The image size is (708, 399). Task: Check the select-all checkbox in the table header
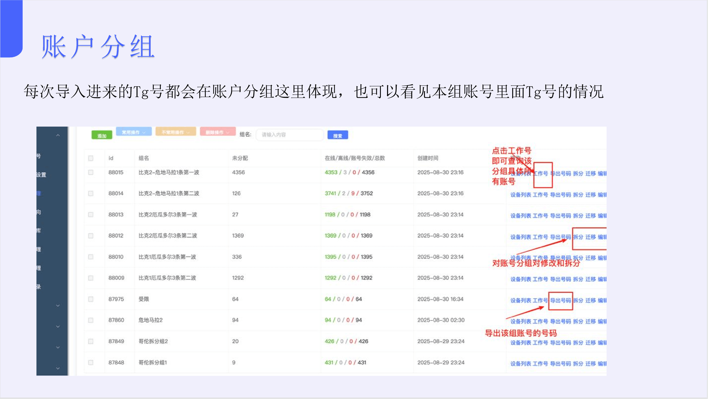[90, 158]
